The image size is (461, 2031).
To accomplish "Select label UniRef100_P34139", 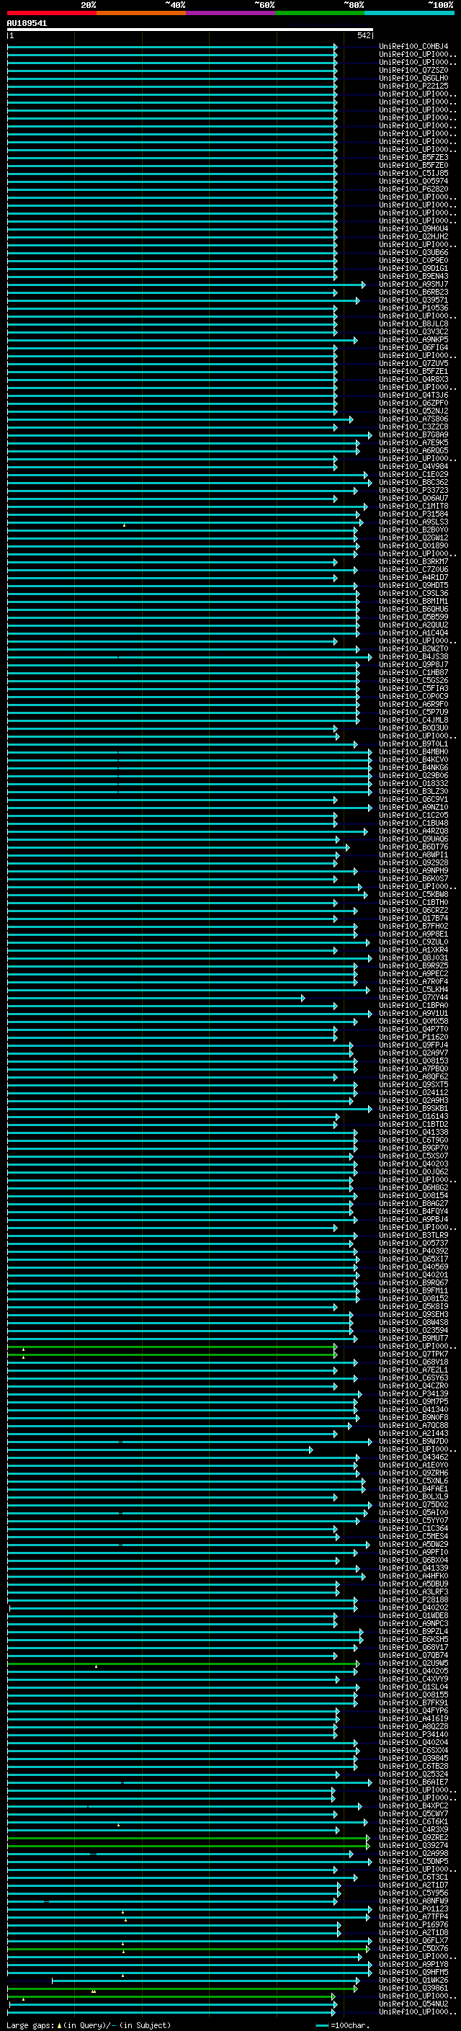I will (413, 1393).
